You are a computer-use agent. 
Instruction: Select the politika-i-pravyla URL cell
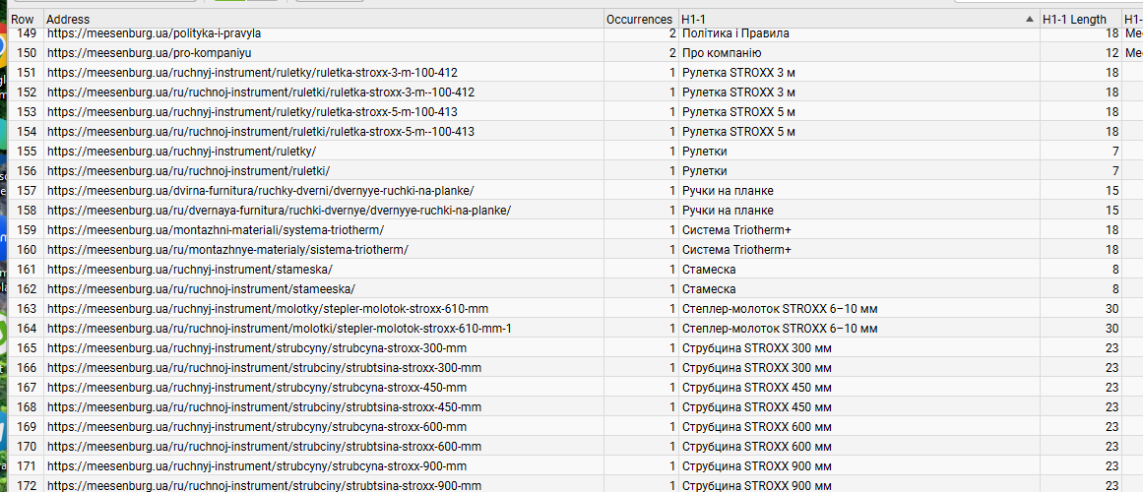pos(154,33)
